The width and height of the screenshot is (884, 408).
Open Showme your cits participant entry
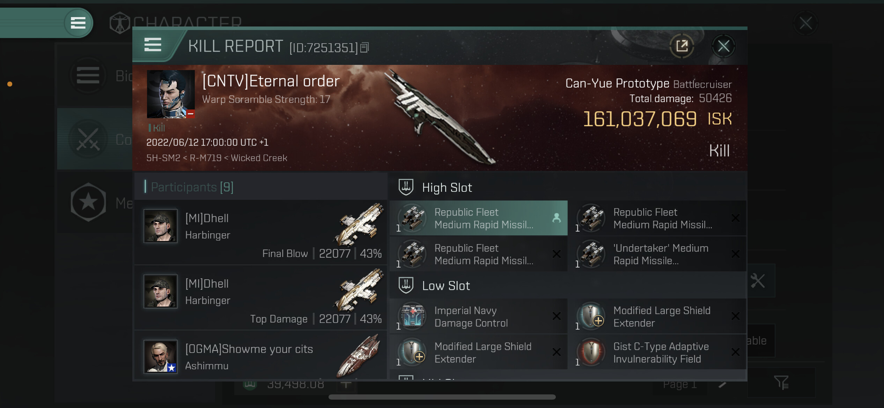pos(260,356)
